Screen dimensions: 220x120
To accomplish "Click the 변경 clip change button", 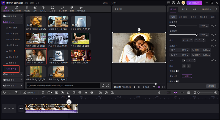I will [187, 76].
